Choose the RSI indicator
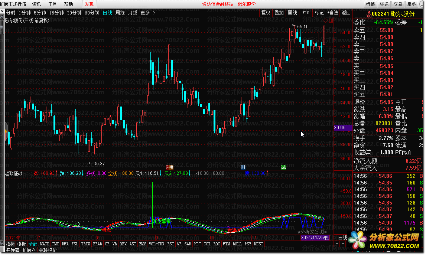 click(x=170, y=244)
